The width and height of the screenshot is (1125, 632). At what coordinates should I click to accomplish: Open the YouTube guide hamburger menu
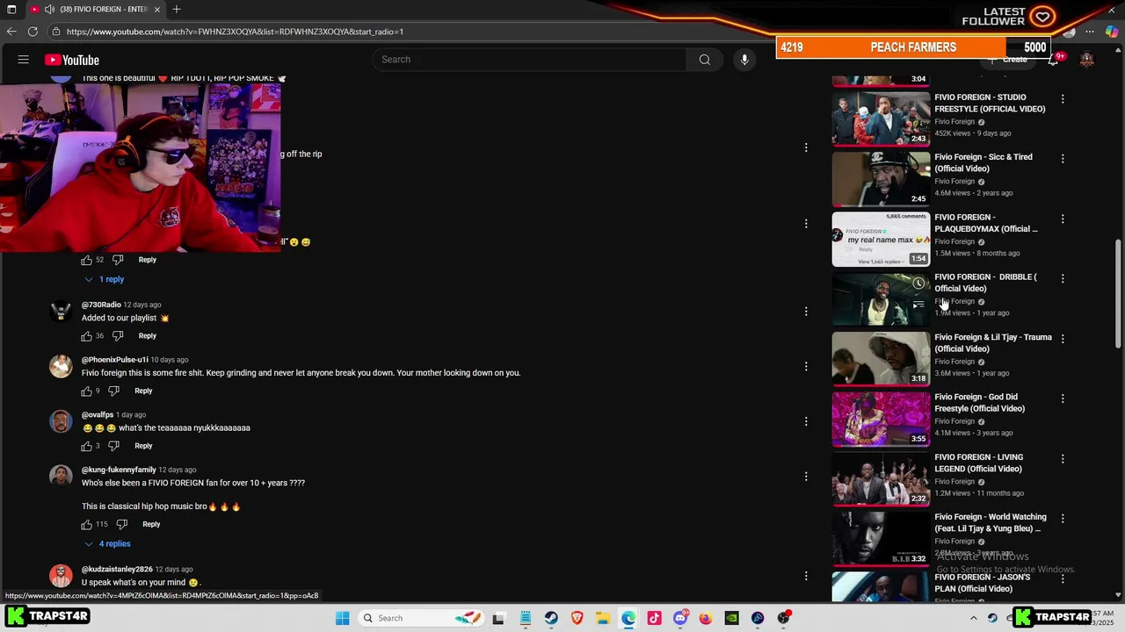[24, 60]
